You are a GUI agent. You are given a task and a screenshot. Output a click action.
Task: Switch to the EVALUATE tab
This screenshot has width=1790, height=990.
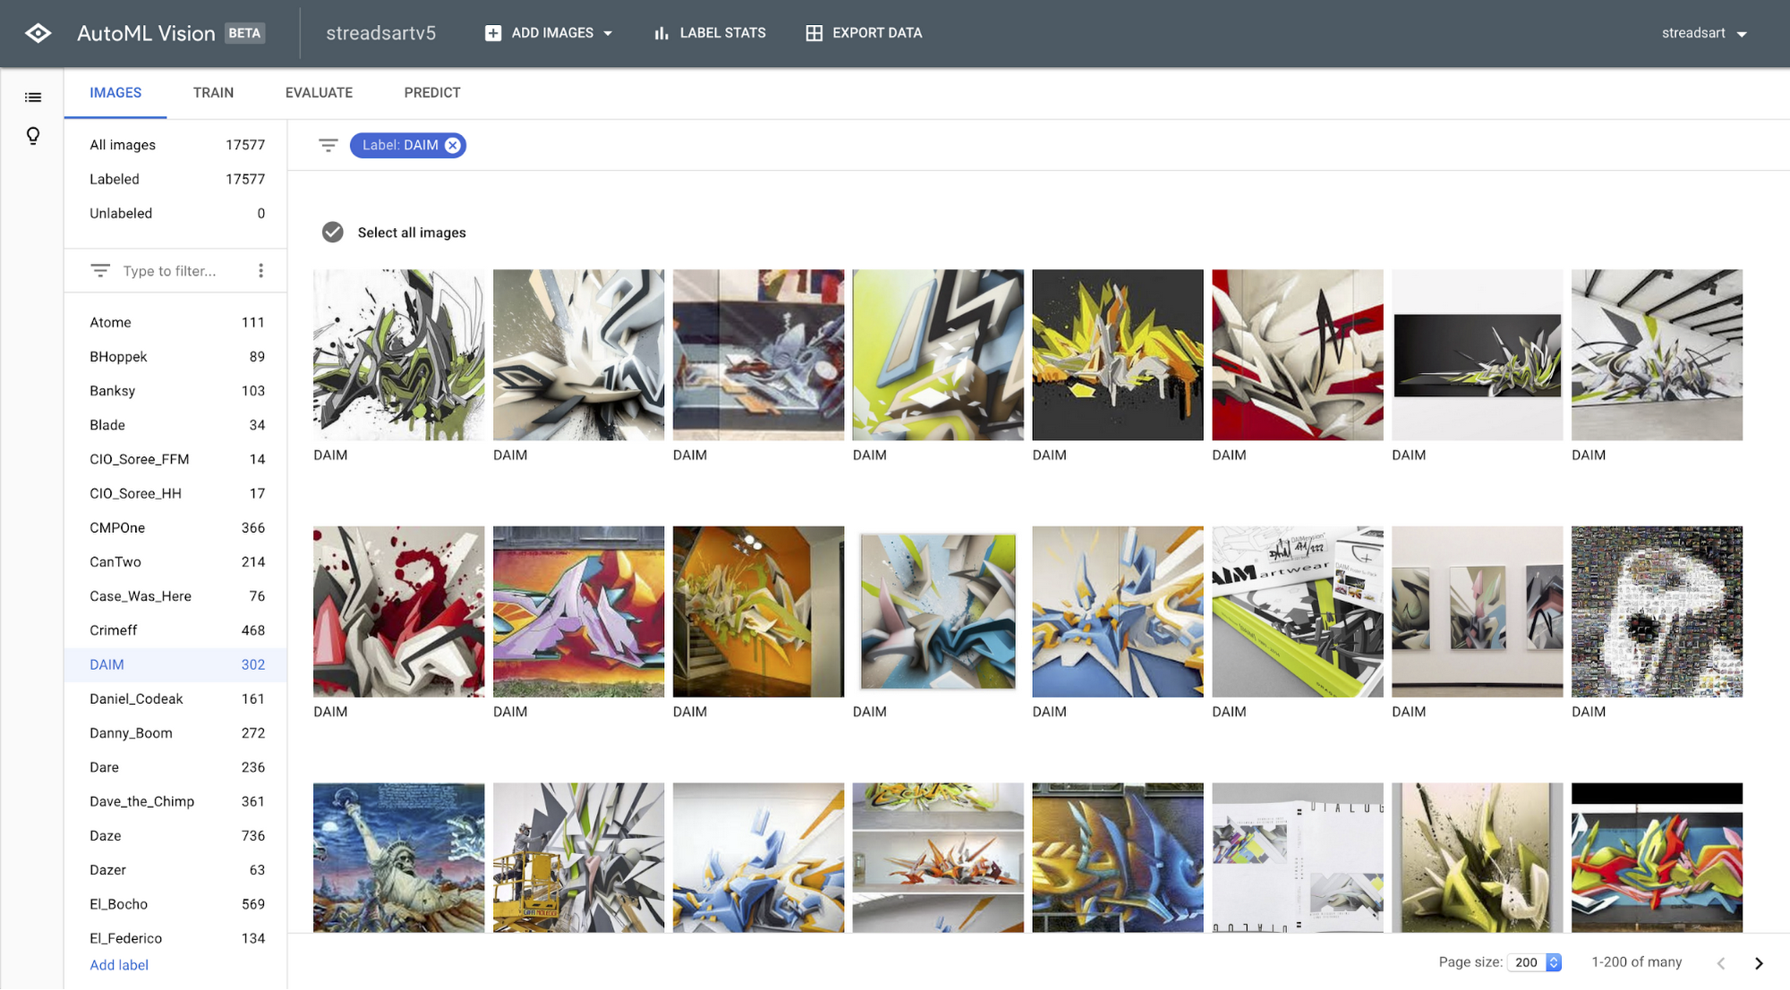click(320, 93)
